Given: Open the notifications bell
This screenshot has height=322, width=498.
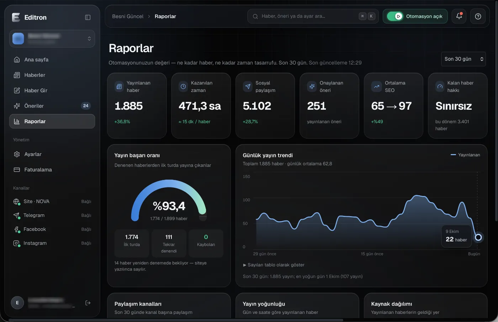Looking at the screenshot, I should click(x=459, y=16).
